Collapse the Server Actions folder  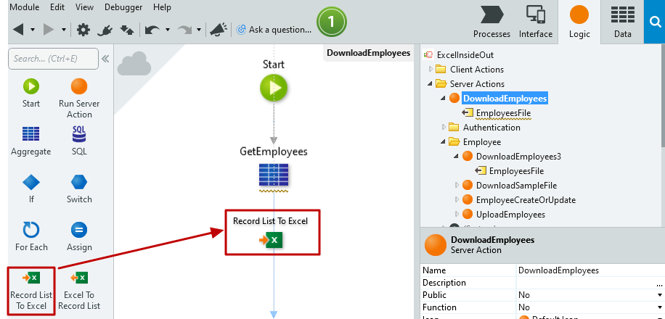[431, 84]
